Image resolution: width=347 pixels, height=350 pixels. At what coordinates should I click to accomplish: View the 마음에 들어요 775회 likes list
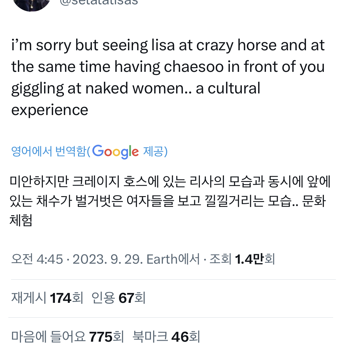click(x=68, y=337)
